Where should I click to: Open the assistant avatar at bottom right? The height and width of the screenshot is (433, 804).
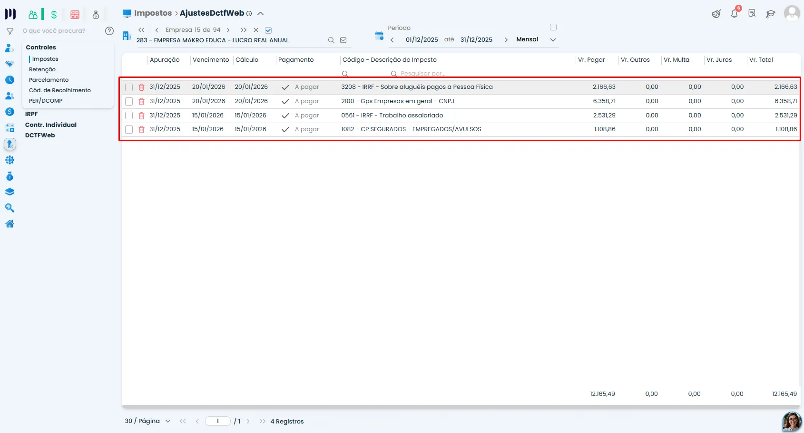[x=792, y=421]
